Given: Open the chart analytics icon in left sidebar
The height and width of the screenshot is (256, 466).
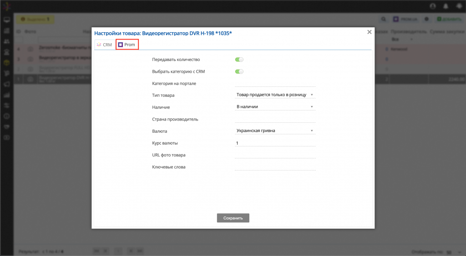Looking at the screenshot, I should (x=6, y=95).
